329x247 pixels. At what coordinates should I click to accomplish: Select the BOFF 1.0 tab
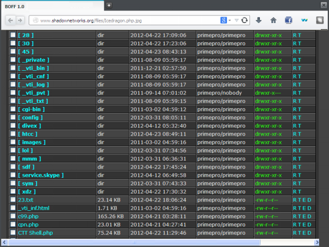click(53, 6)
